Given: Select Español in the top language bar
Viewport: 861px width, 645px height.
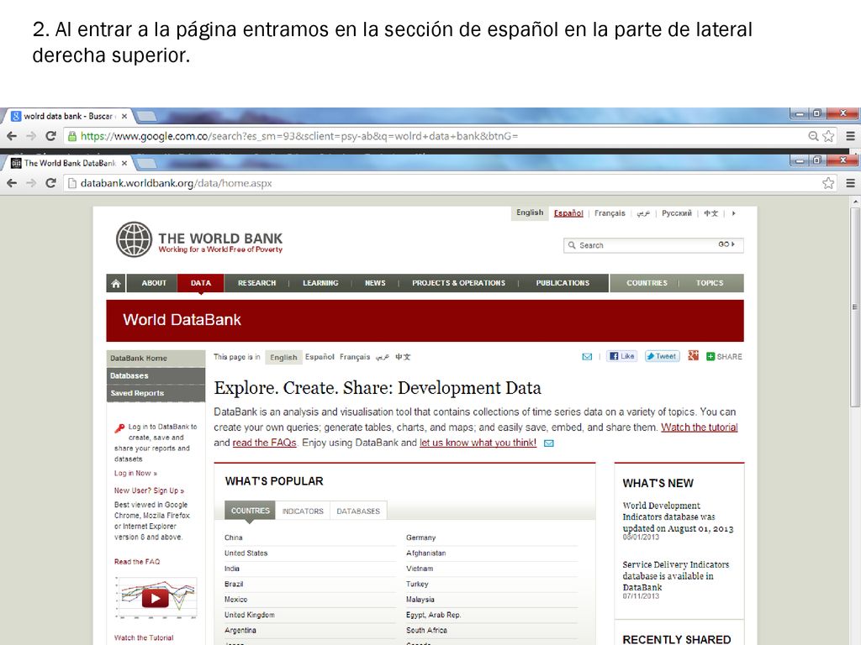Looking at the screenshot, I should (568, 213).
